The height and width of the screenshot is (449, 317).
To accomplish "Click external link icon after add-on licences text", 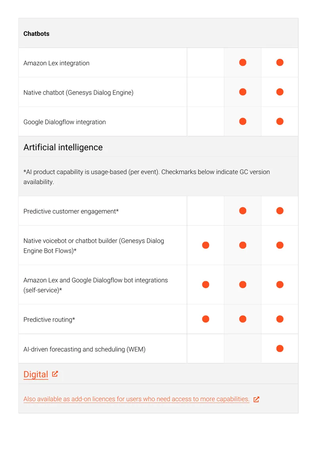I will coord(256,399).
